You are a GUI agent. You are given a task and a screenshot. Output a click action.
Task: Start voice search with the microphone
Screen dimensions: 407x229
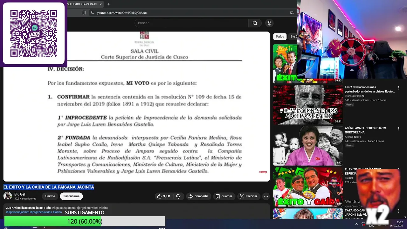tap(269, 23)
